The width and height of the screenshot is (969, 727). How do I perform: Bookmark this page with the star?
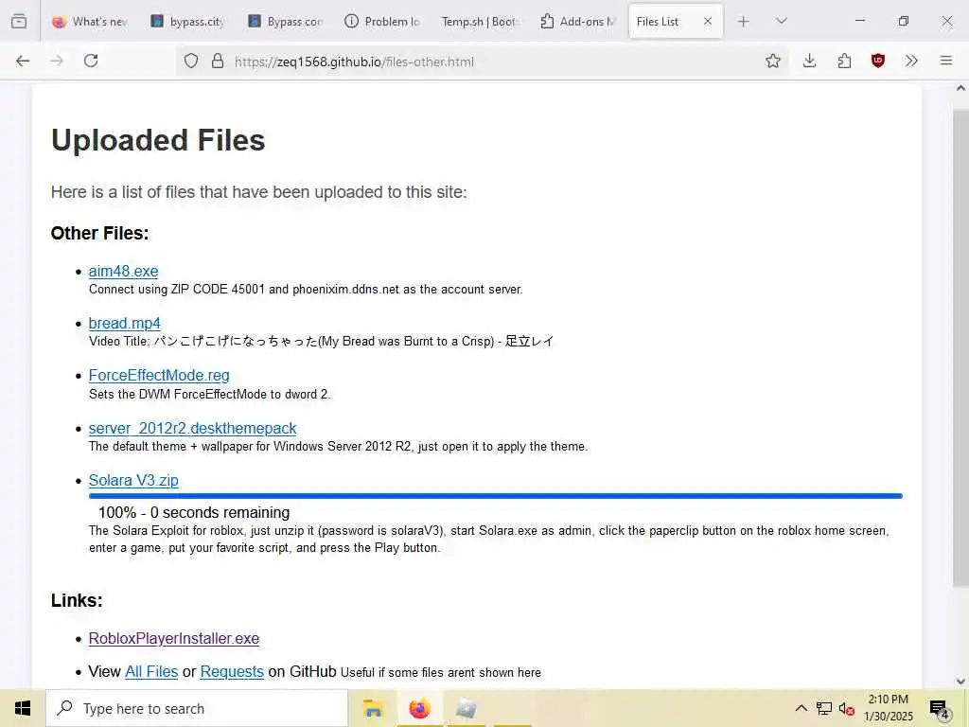(x=772, y=61)
